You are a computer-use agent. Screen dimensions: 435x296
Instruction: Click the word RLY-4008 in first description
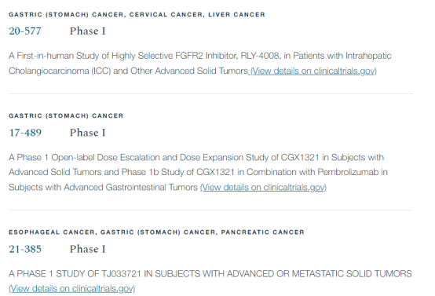tap(261, 56)
